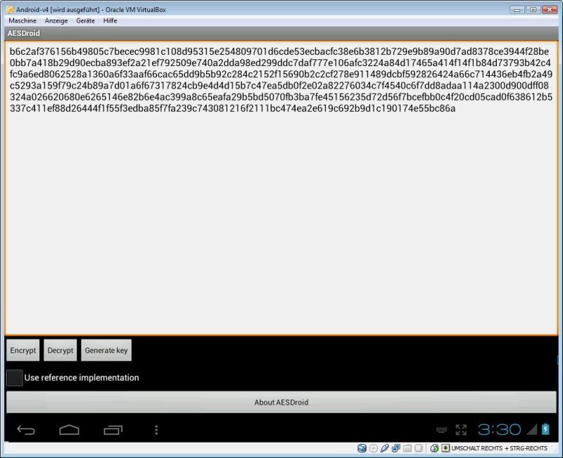Image resolution: width=563 pixels, height=458 pixels.
Task: Click the VirtualBox display status icon
Action: pos(418,448)
